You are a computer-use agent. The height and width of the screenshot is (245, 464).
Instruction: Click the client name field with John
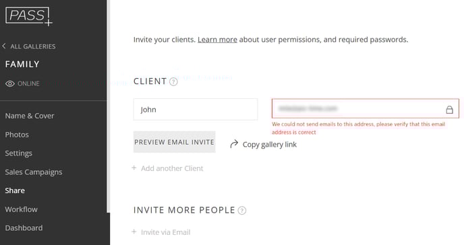(196, 110)
